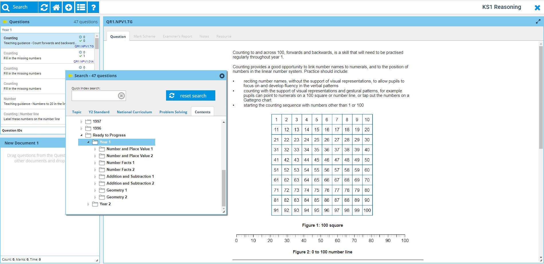Click the Search button in top toolbar
Viewport: 544px width, 264px height.
coord(19,7)
